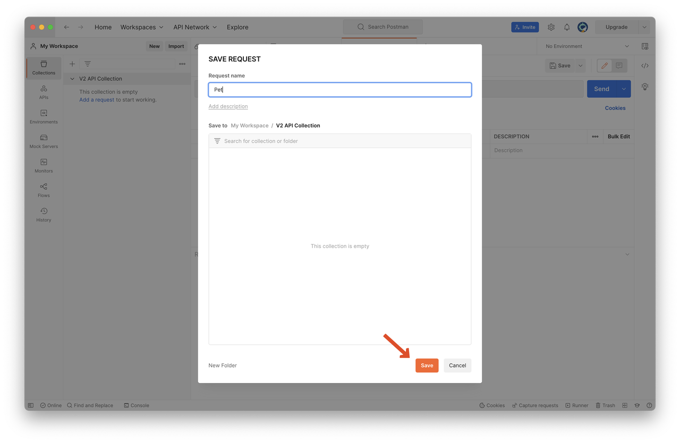Open Cookies in the status bar

click(492, 405)
